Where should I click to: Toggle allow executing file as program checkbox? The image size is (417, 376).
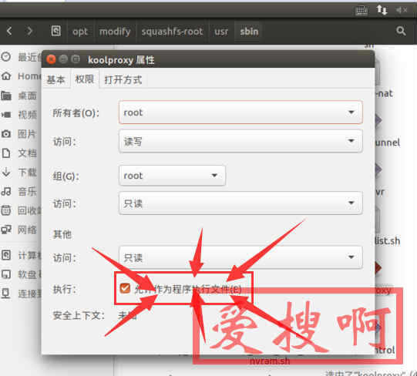(x=125, y=288)
